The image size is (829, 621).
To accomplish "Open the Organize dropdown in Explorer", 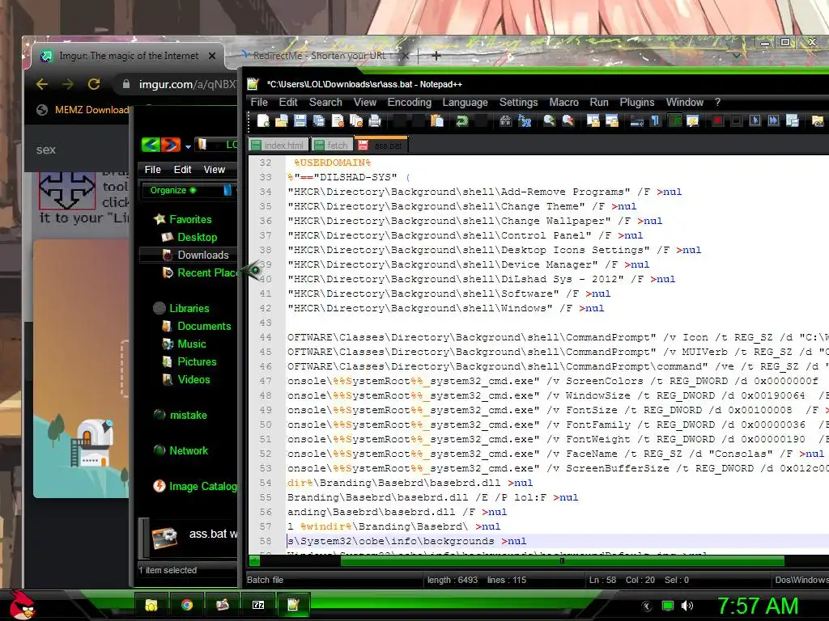I will [x=173, y=190].
